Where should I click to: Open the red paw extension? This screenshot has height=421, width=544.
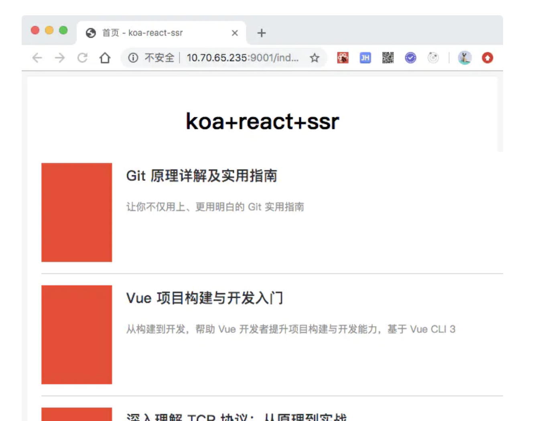tap(343, 58)
